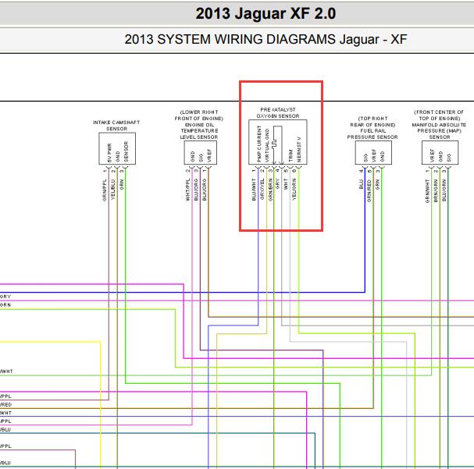The image size is (474, 469).
Task: Select the "FUEL RAIL PRESSURE SENSOR" label
Action: [372, 133]
